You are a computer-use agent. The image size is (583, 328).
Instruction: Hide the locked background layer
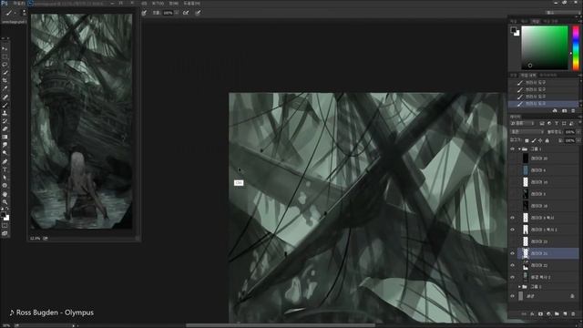coord(512,296)
